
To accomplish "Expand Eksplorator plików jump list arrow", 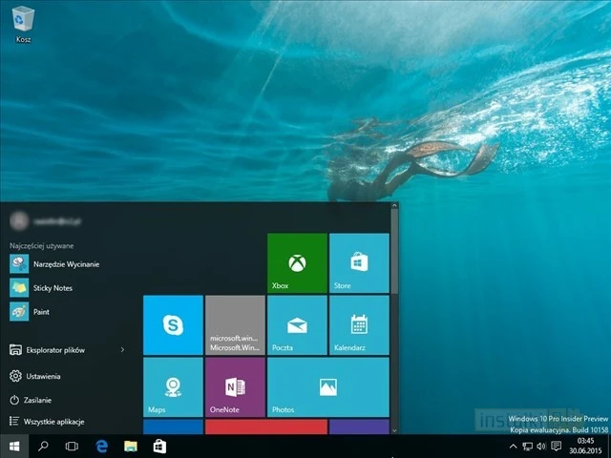I will [122, 350].
